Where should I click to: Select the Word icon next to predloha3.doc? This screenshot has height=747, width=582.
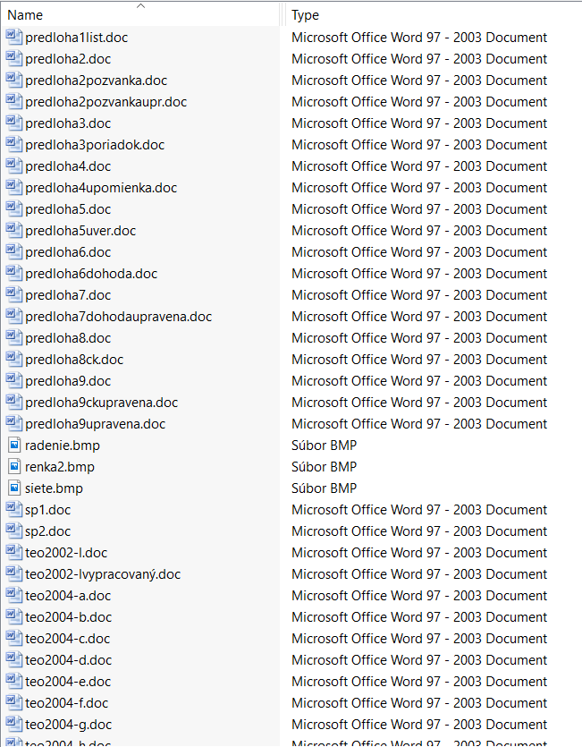14,123
